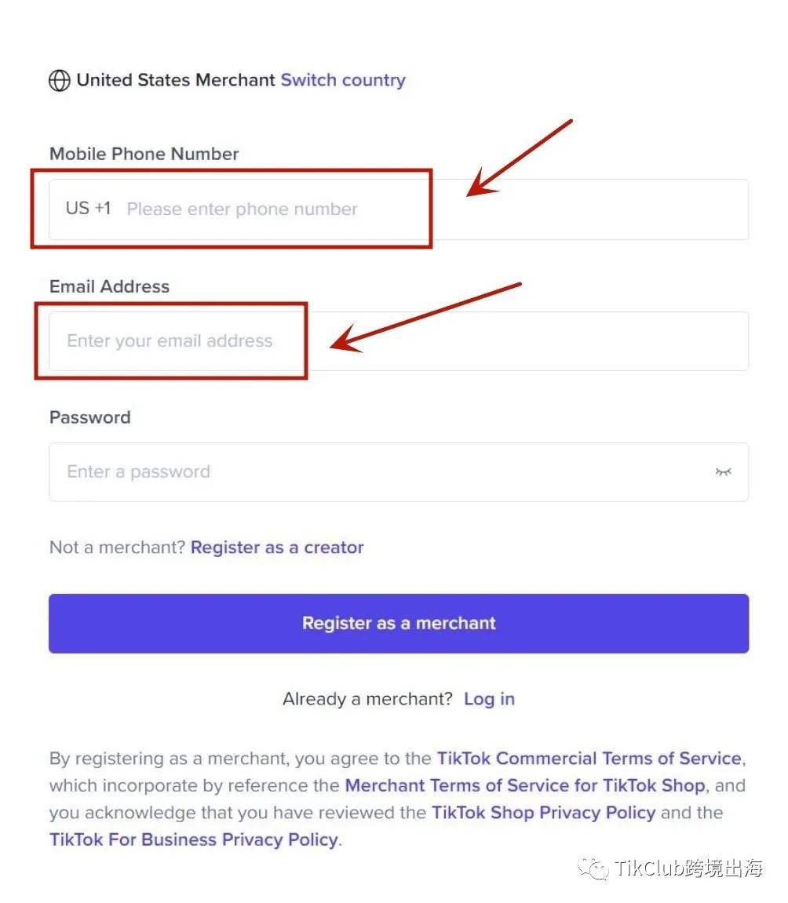Click into the email address field
This screenshot has width=788, height=903.
pos(398,341)
